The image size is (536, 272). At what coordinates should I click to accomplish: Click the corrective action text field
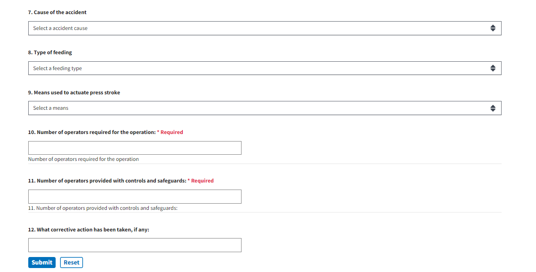click(x=135, y=245)
